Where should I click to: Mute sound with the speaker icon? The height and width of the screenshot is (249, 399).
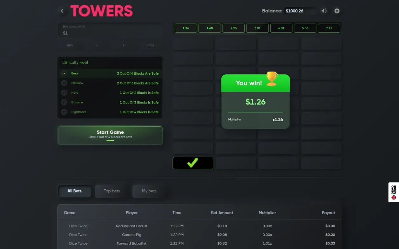[x=324, y=11]
